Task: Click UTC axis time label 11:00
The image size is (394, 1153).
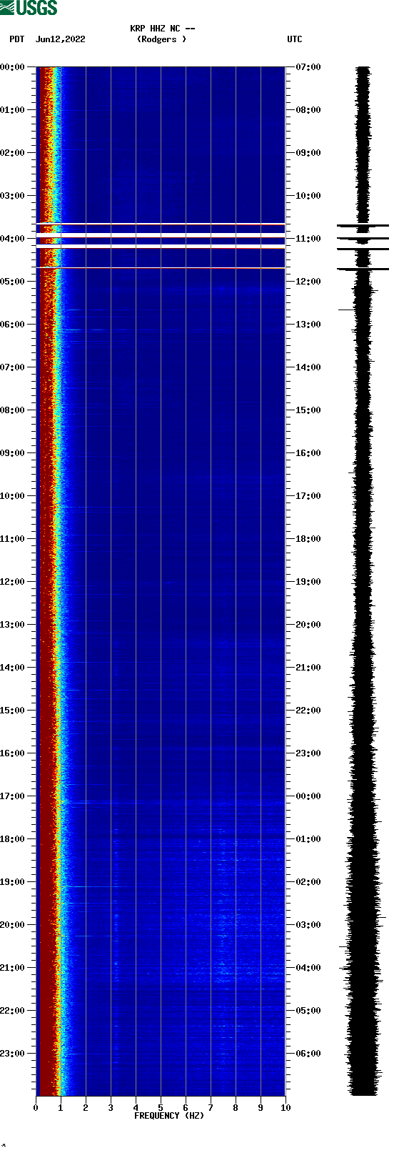Action: point(308,239)
